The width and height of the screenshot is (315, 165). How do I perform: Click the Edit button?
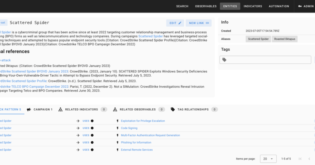coord(175,23)
